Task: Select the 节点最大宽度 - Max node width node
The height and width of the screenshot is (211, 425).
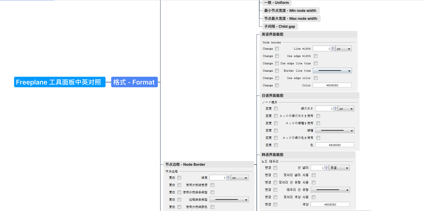Action: click(x=291, y=19)
